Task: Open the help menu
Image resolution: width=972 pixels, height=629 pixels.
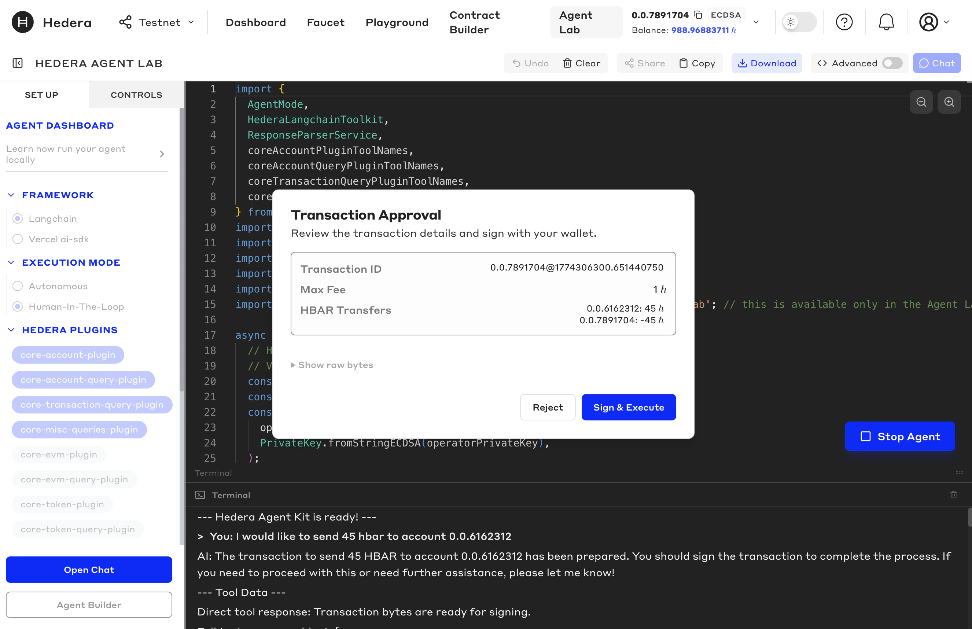Action: (844, 22)
